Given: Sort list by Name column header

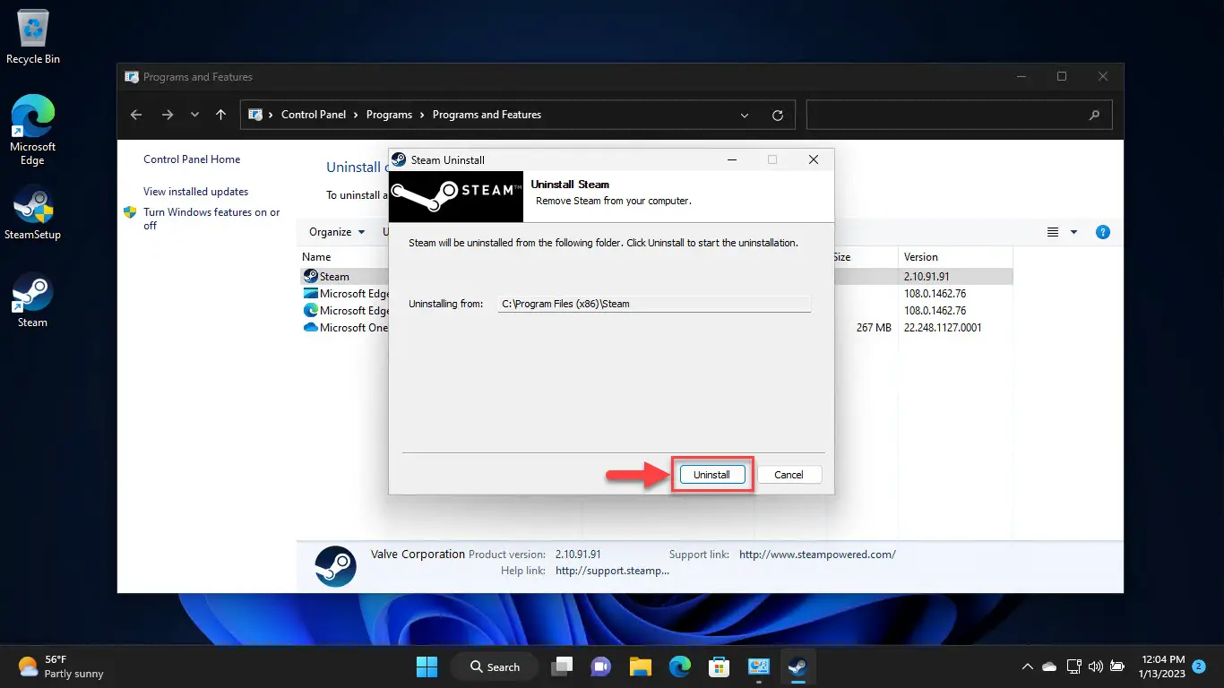Looking at the screenshot, I should click(x=316, y=257).
